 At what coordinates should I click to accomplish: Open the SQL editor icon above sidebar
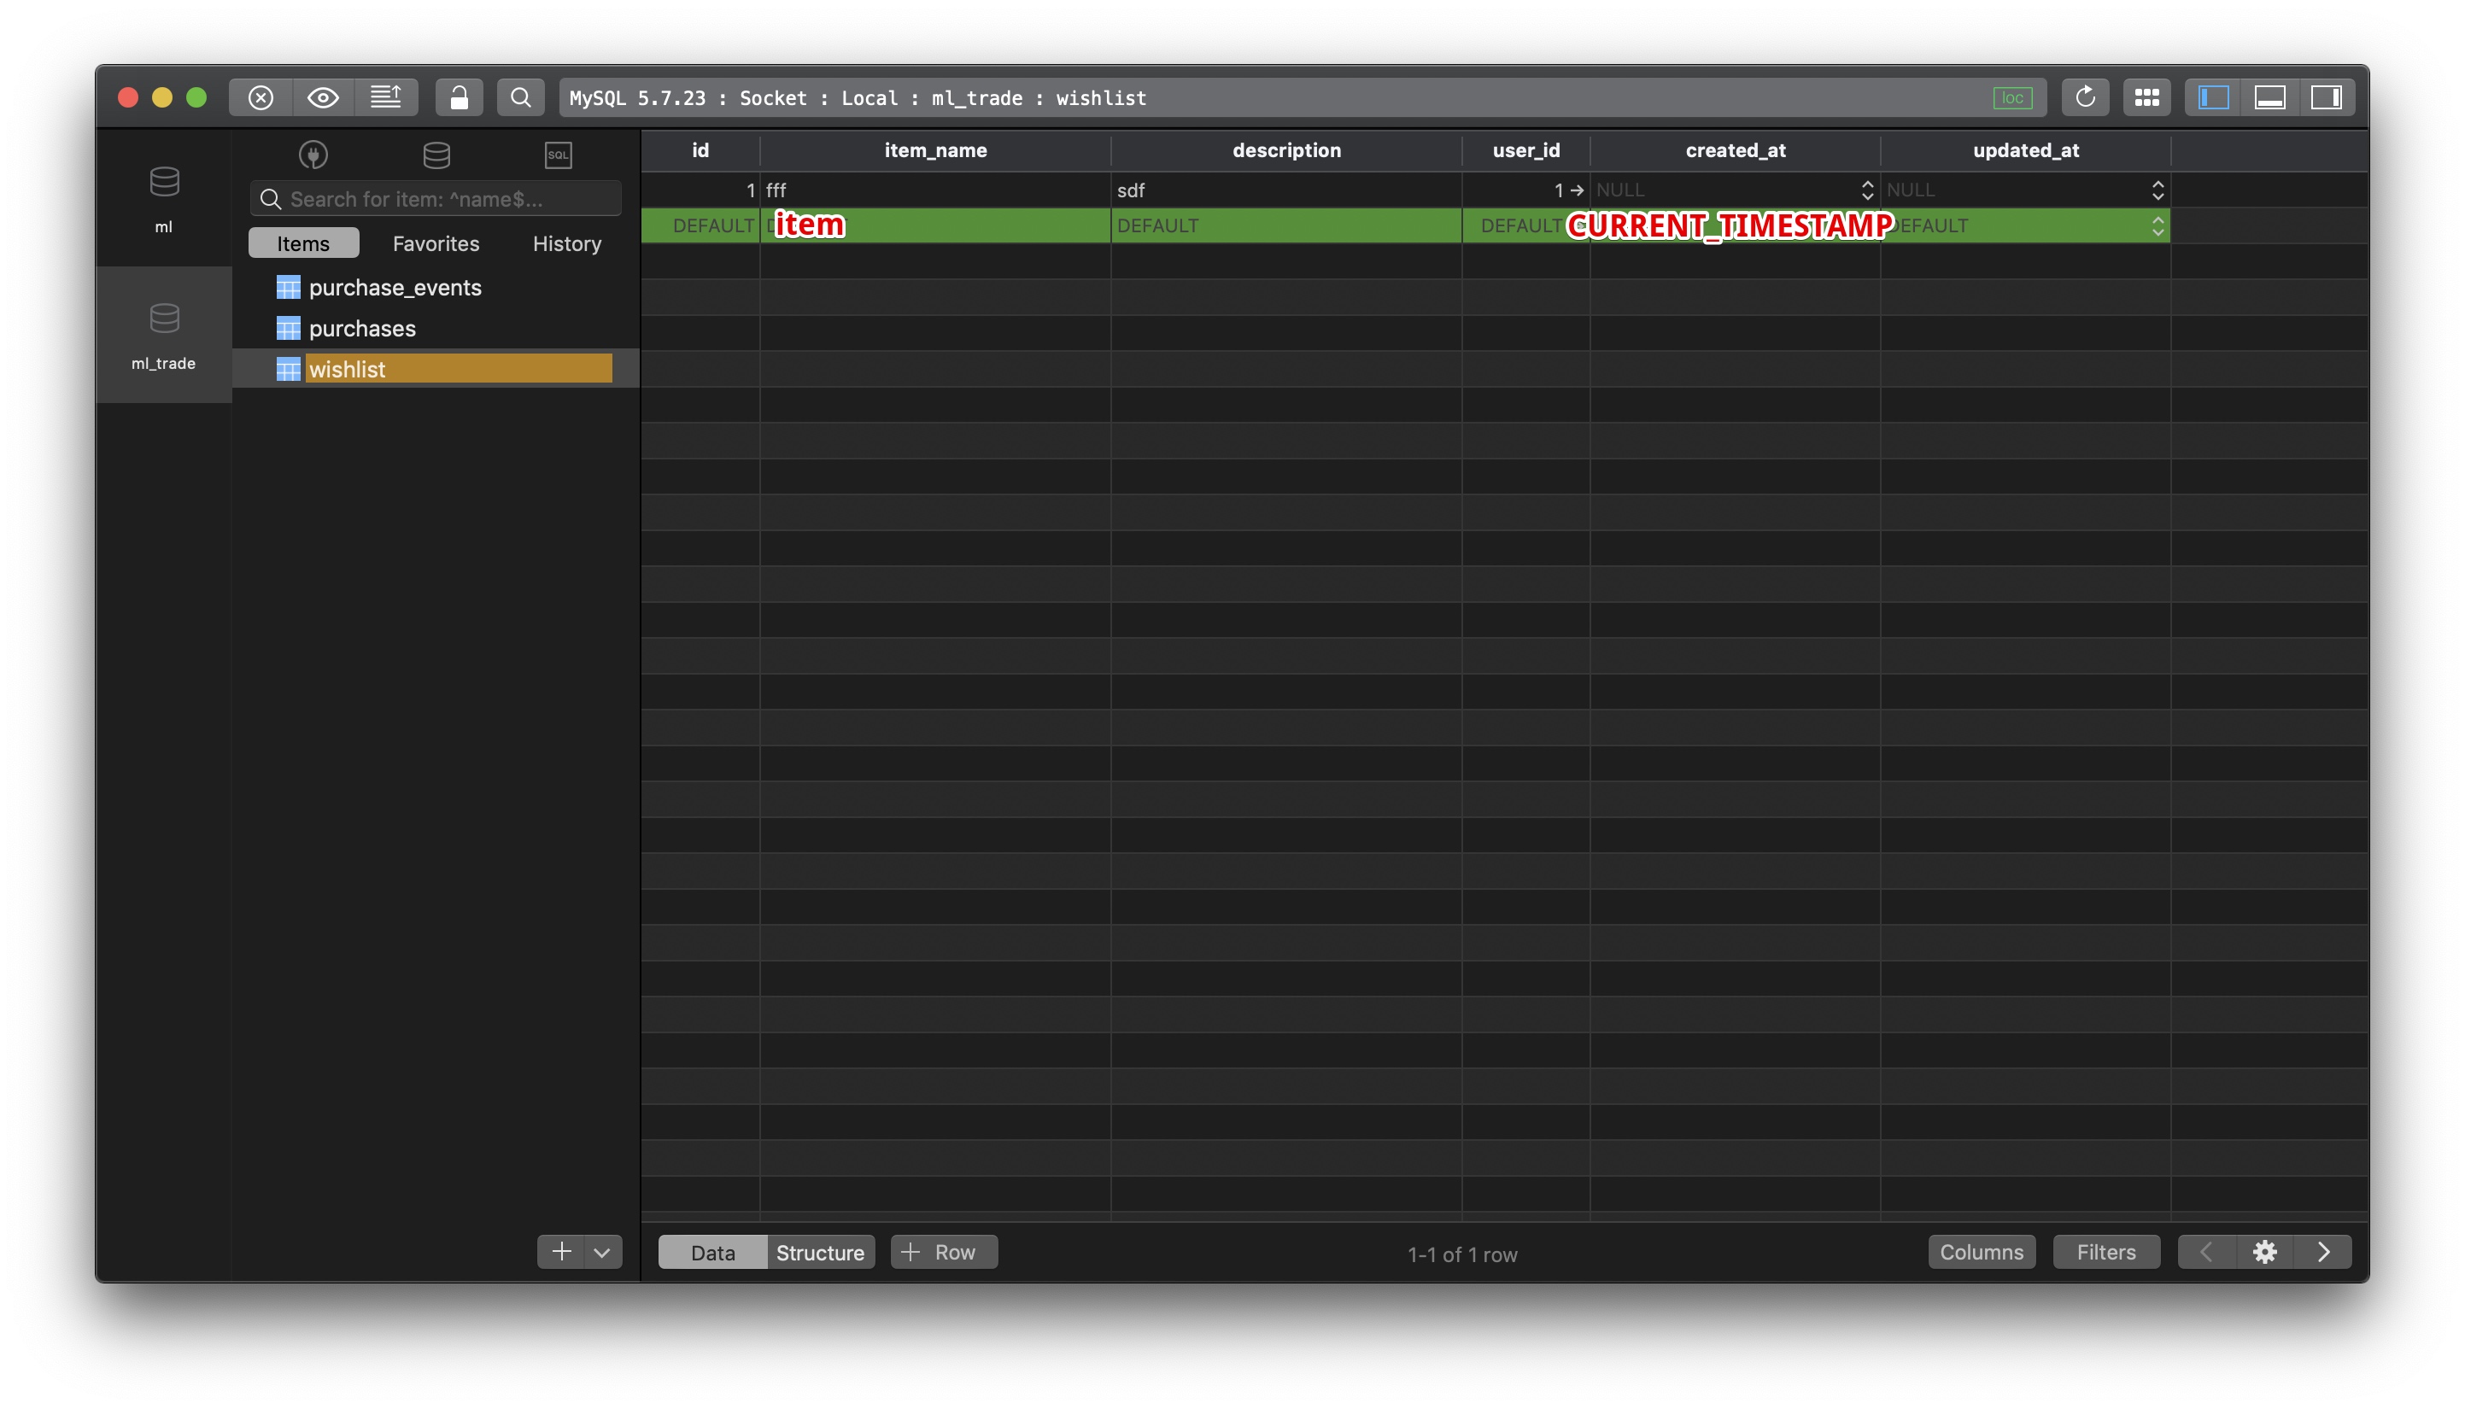[x=559, y=155]
